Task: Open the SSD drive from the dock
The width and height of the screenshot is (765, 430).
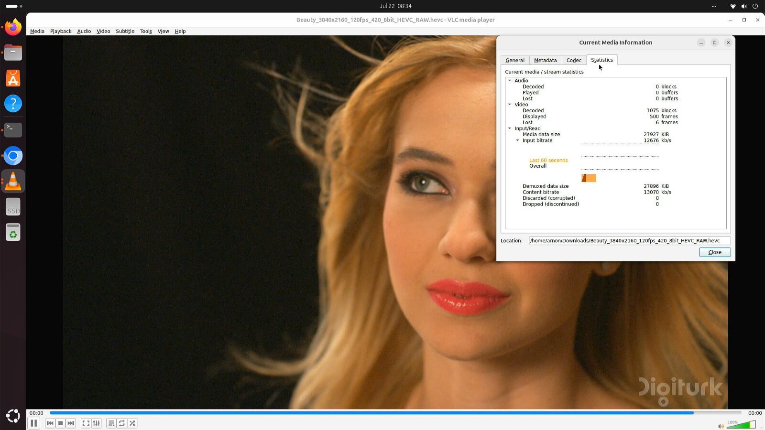Action: (x=13, y=207)
